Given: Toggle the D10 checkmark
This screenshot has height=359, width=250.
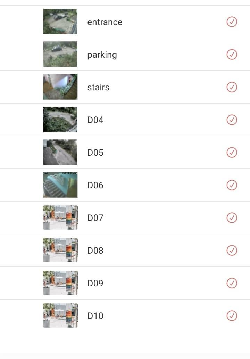Looking at the screenshot, I should point(232,316).
